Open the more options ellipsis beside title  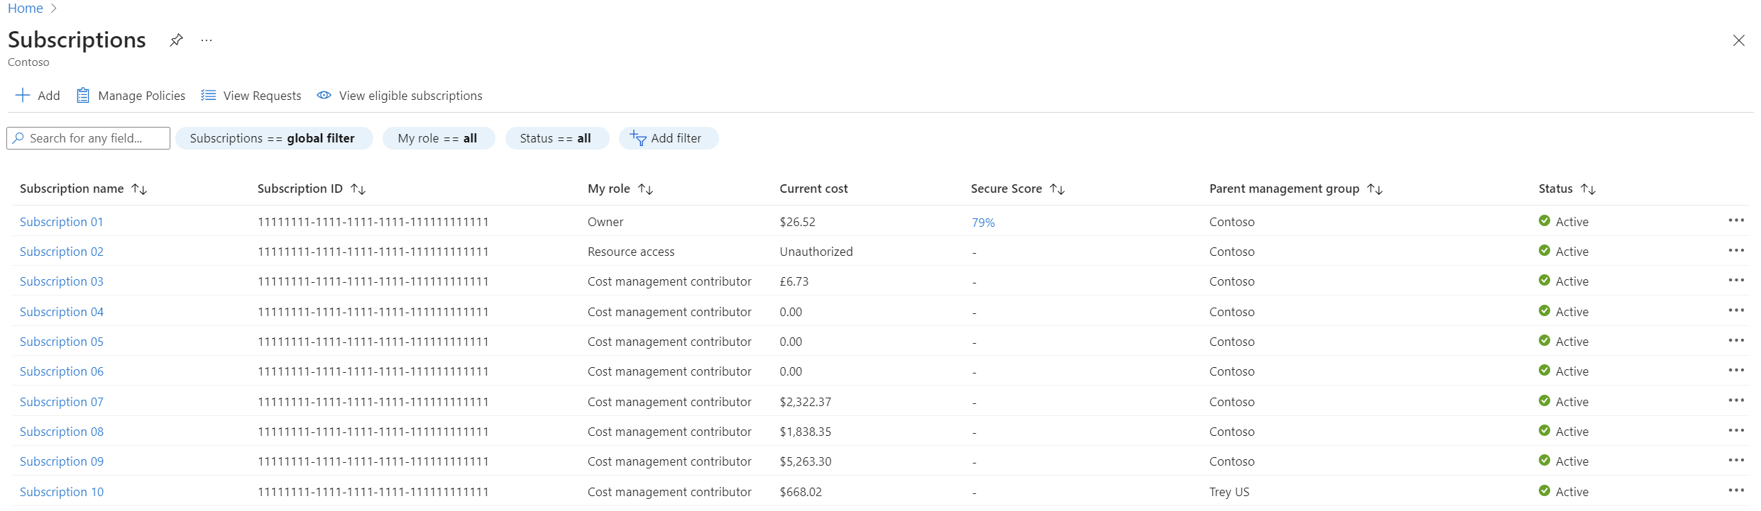click(x=207, y=40)
